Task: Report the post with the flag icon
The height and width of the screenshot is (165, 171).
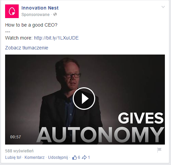Action: coord(159,150)
